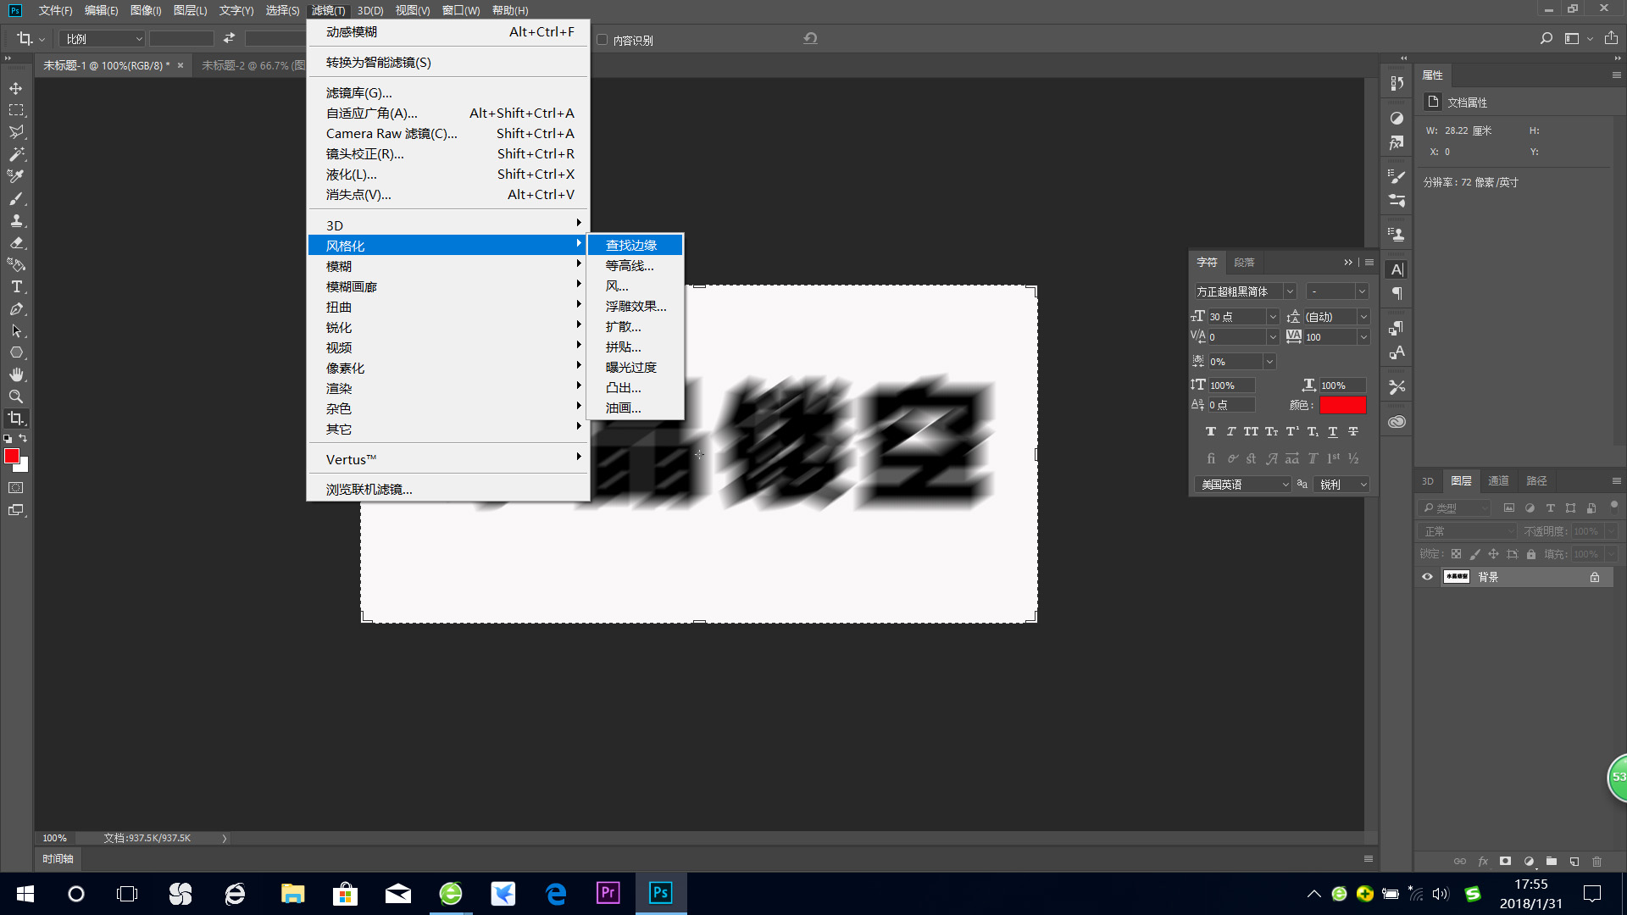1627x915 pixels.
Task: Open the 方正超粗黑简体 font dropdown
Action: [x=1289, y=291]
